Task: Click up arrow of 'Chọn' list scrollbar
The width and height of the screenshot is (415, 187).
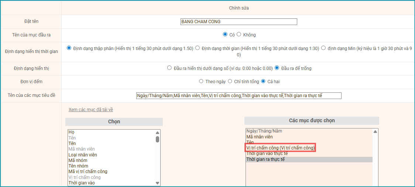Action: [158, 133]
